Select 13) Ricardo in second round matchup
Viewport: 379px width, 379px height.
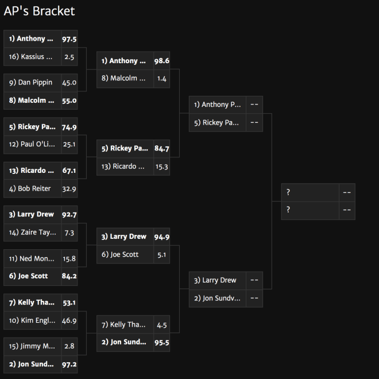click(x=133, y=167)
